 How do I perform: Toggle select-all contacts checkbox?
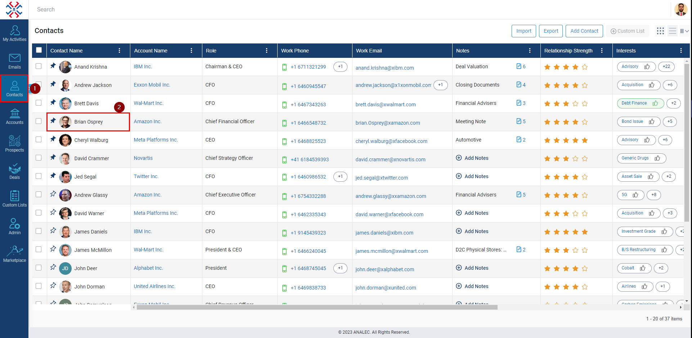pyautogui.click(x=39, y=50)
